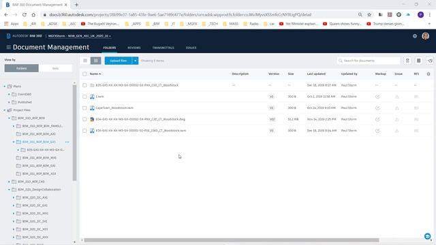Viewport: 436px width, 245px height.
Task: Tick checkbox for CapeTown_Woodstock file
Action: point(84,108)
